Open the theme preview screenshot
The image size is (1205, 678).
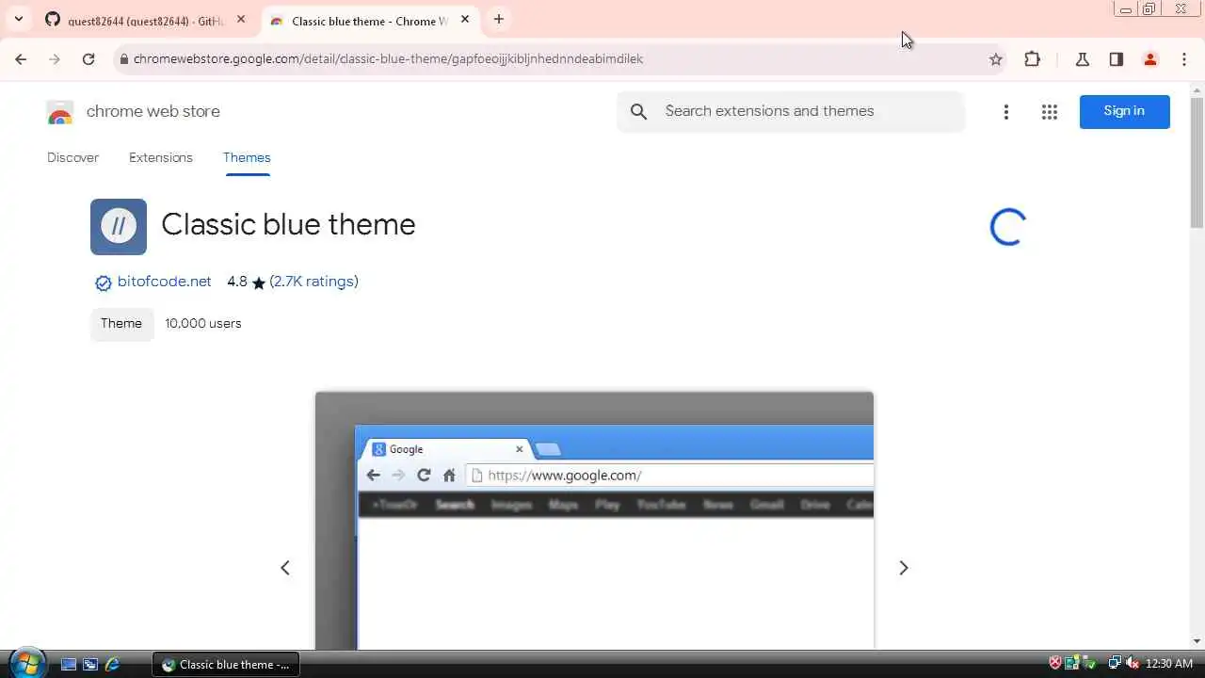click(594, 521)
